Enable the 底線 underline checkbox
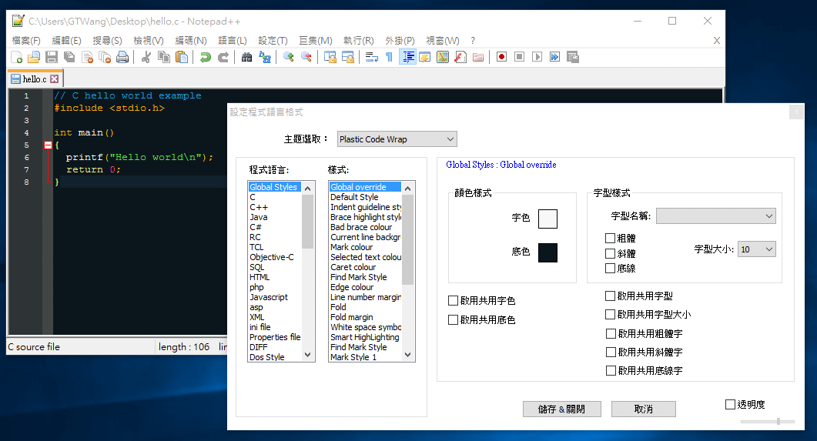This screenshot has width=817, height=441. [x=610, y=268]
